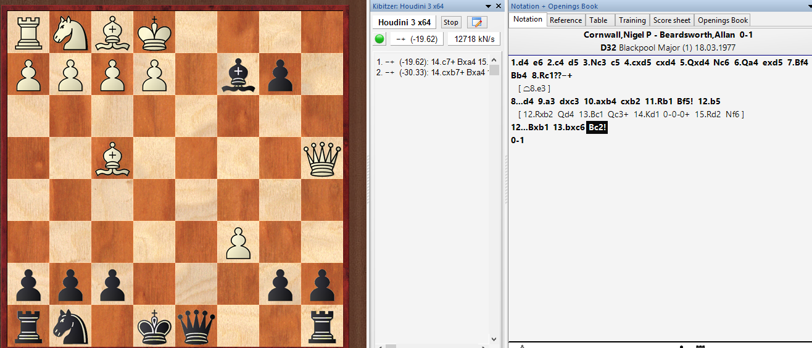Open the Openings Book tab

[723, 20]
